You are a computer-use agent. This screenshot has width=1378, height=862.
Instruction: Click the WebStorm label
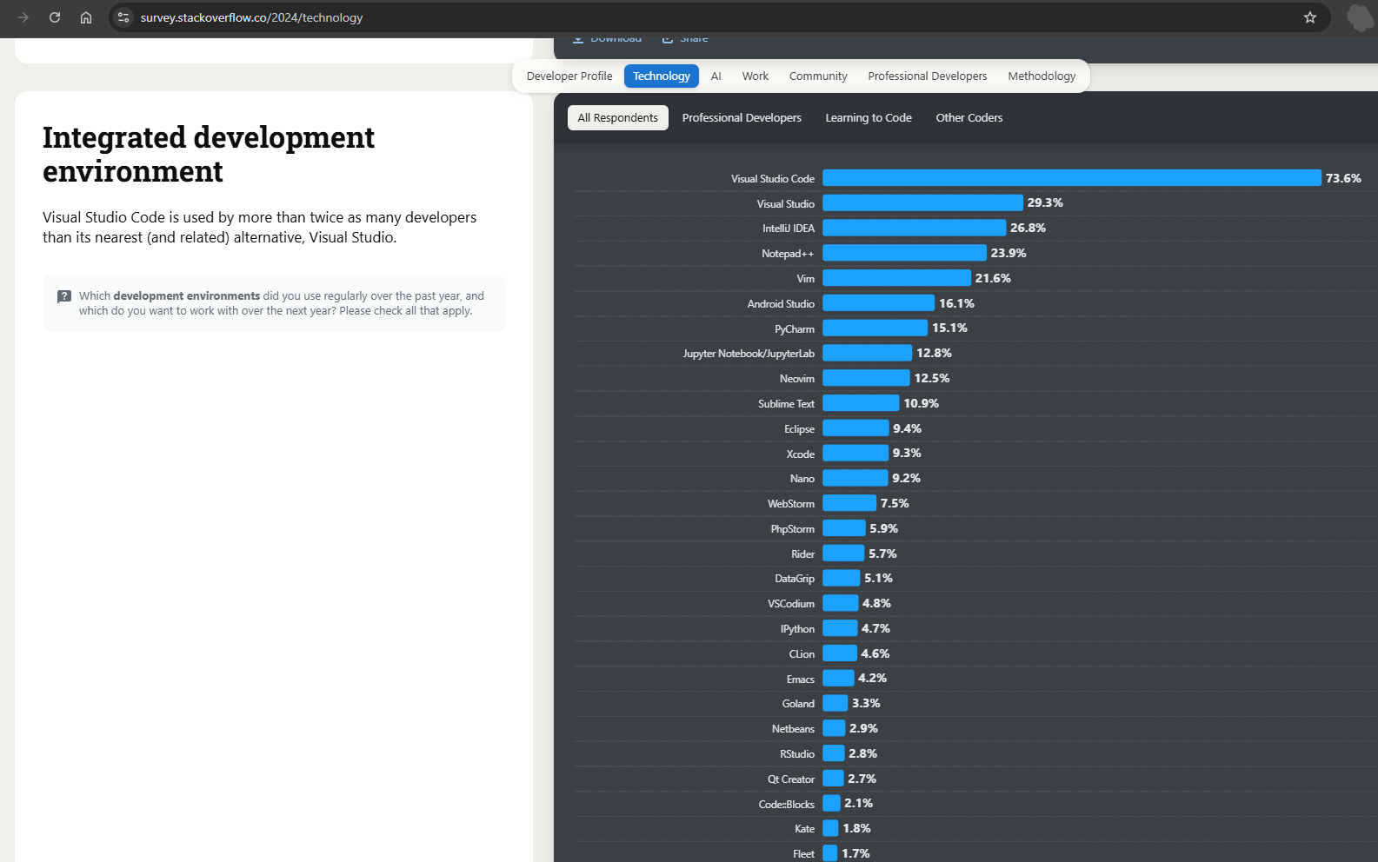791,504
